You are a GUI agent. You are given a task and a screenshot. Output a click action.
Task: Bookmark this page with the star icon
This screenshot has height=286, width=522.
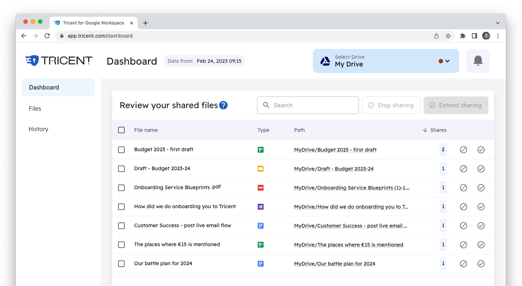pos(448,36)
